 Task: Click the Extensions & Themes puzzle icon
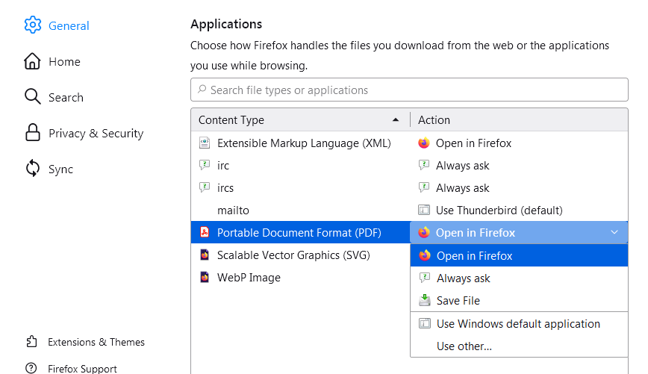point(31,342)
